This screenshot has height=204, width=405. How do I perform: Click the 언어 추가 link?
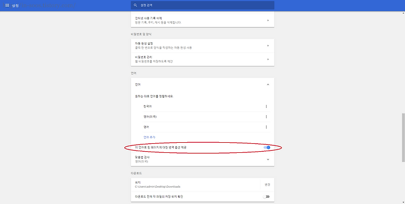click(149, 137)
